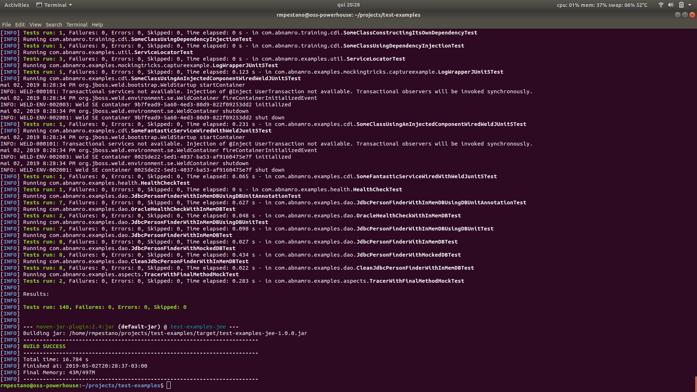
Task: Click the Terminal application icon in top bar
Action: (38, 5)
